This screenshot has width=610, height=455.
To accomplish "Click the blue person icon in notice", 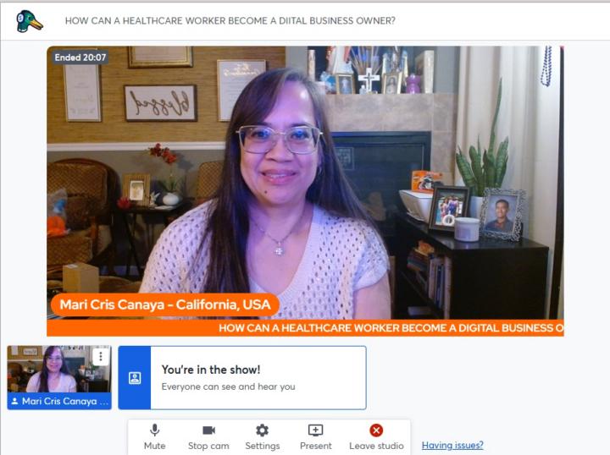I will click(135, 378).
